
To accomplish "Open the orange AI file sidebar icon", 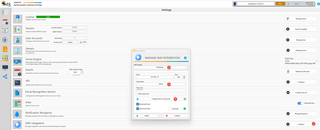I will [x=5, y=49].
